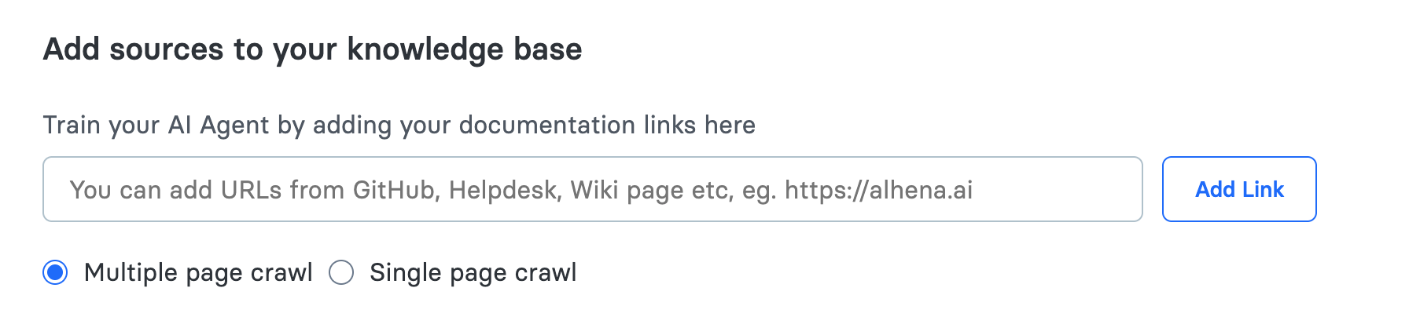Click the Add Link button
The height and width of the screenshot is (317, 1409).
[x=1238, y=189]
